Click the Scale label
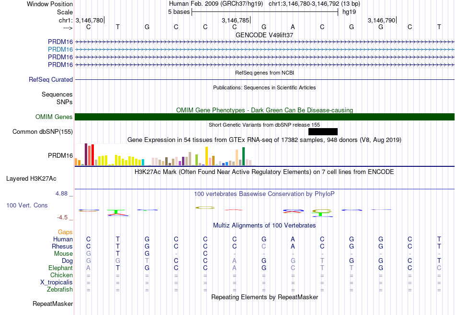This screenshot has width=455, height=315. coord(65,12)
